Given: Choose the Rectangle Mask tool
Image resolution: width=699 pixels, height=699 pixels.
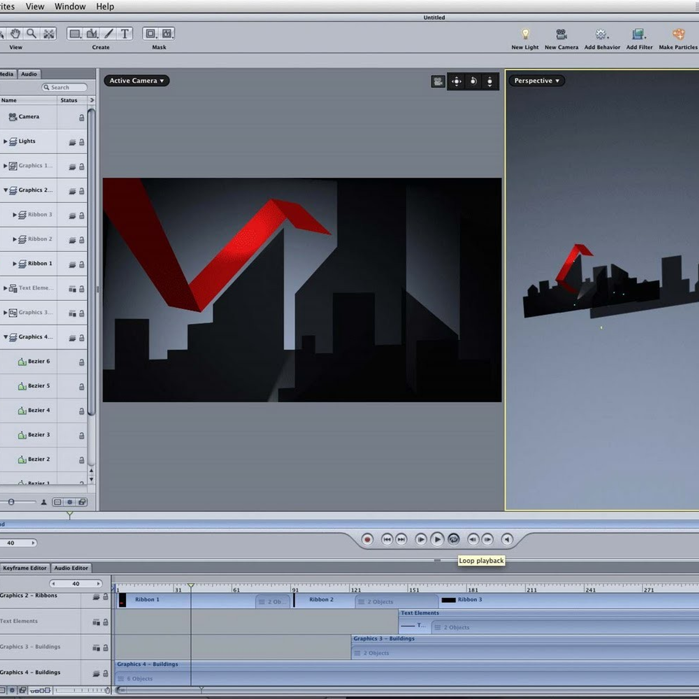Looking at the screenshot, I should [x=151, y=34].
